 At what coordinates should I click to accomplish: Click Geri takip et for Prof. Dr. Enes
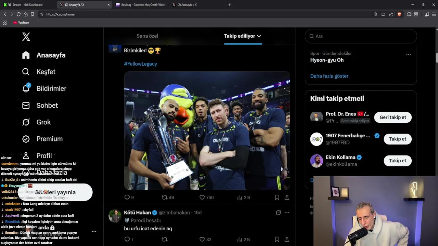[x=393, y=117]
